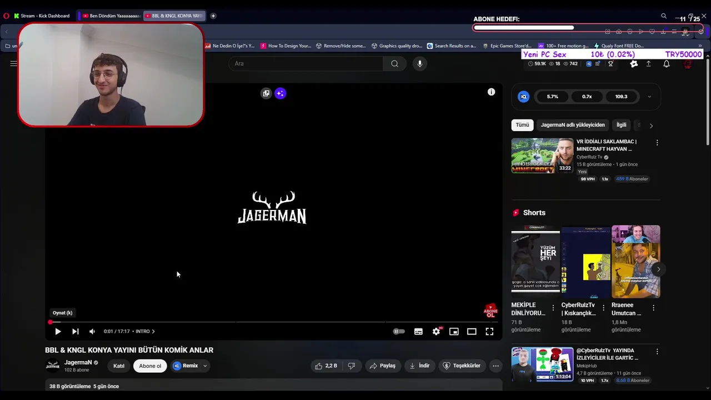The height and width of the screenshot is (400, 711).
Task: Open the account avatar in YouTube header
Action: [x=688, y=64]
